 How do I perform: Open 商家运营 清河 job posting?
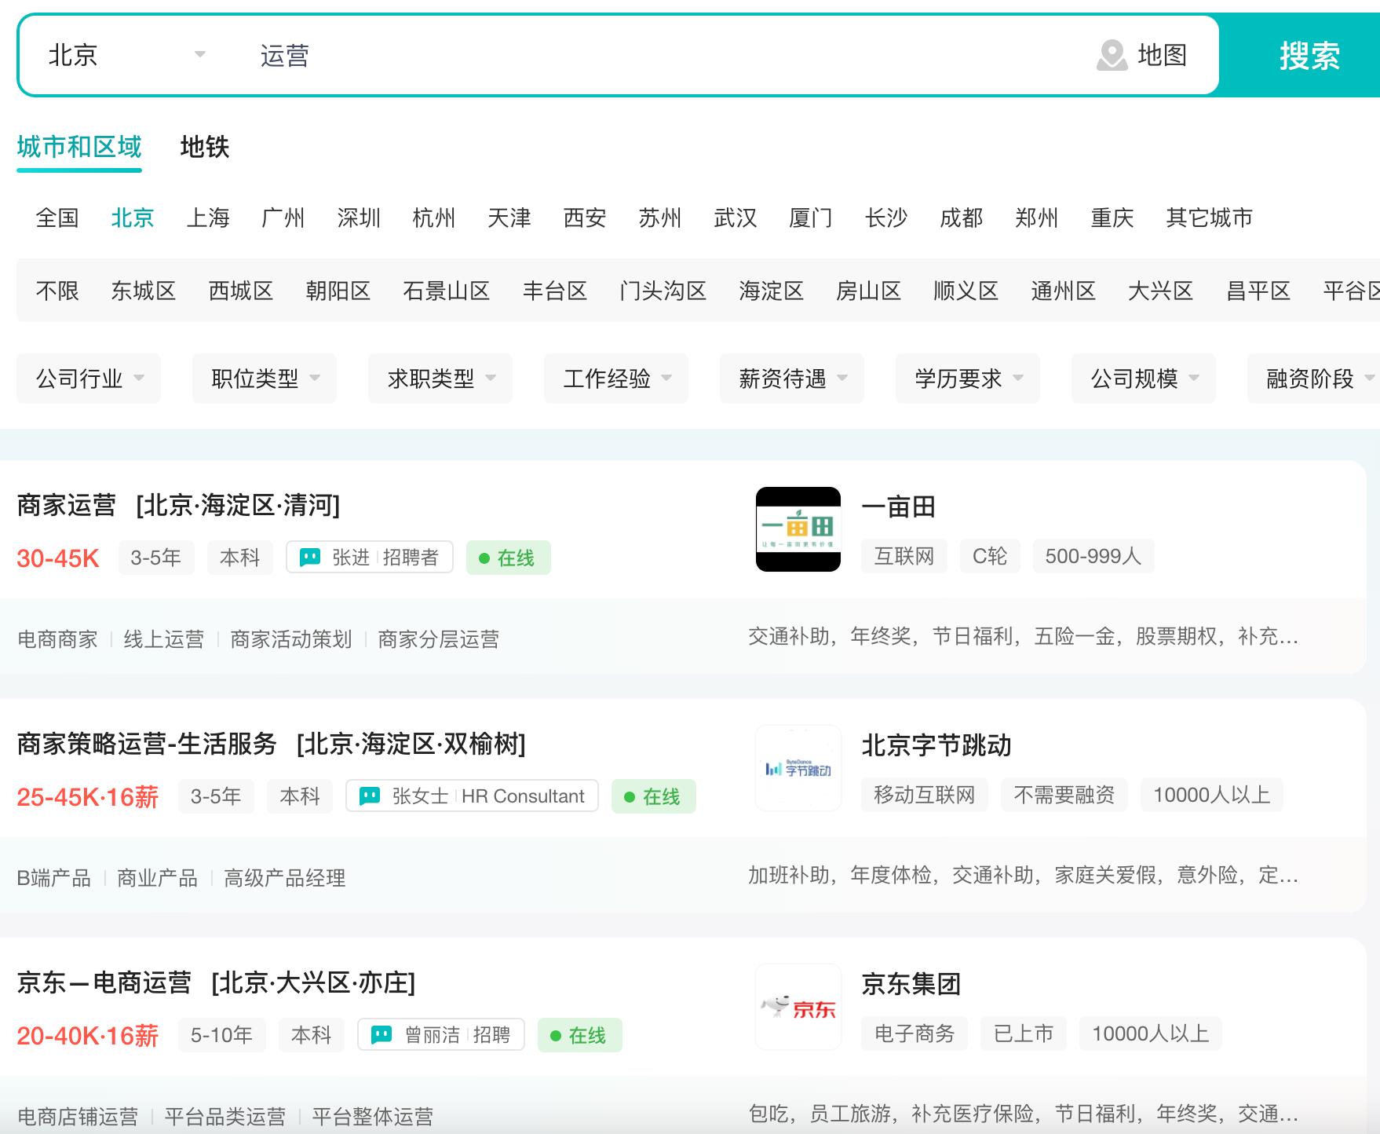[x=179, y=505]
